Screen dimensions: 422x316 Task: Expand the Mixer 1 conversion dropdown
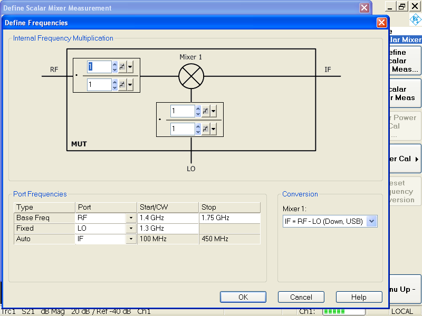(x=371, y=221)
